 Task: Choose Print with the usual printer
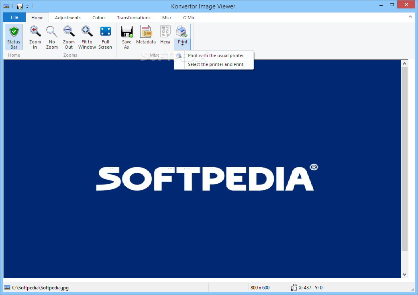pos(216,55)
